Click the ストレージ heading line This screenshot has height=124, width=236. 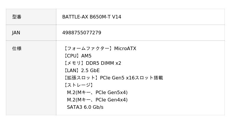pyautogui.click(x=78, y=85)
